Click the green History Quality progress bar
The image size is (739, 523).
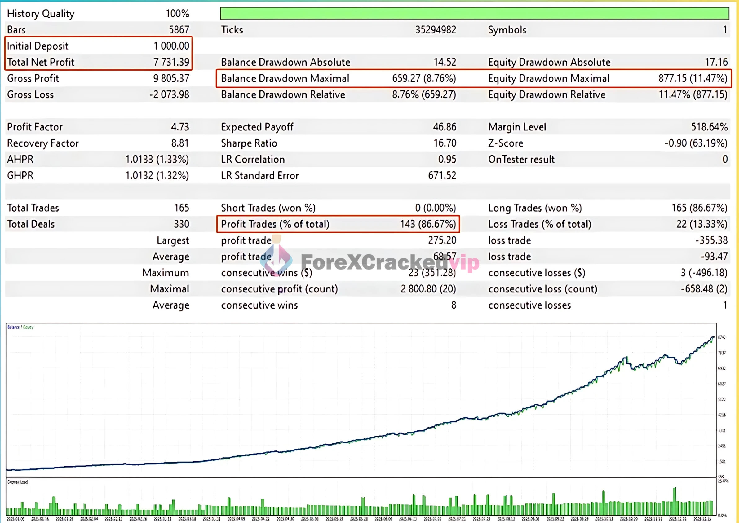[x=474, y=13]
